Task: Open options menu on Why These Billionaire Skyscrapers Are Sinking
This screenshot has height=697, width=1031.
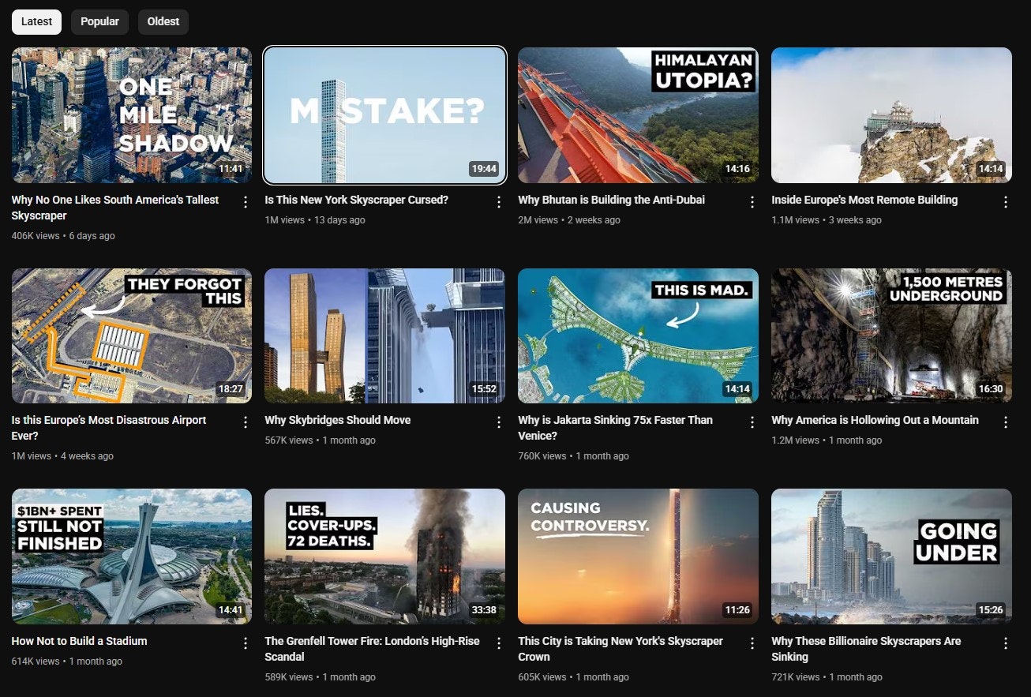Action: (x=1005, y=643)
